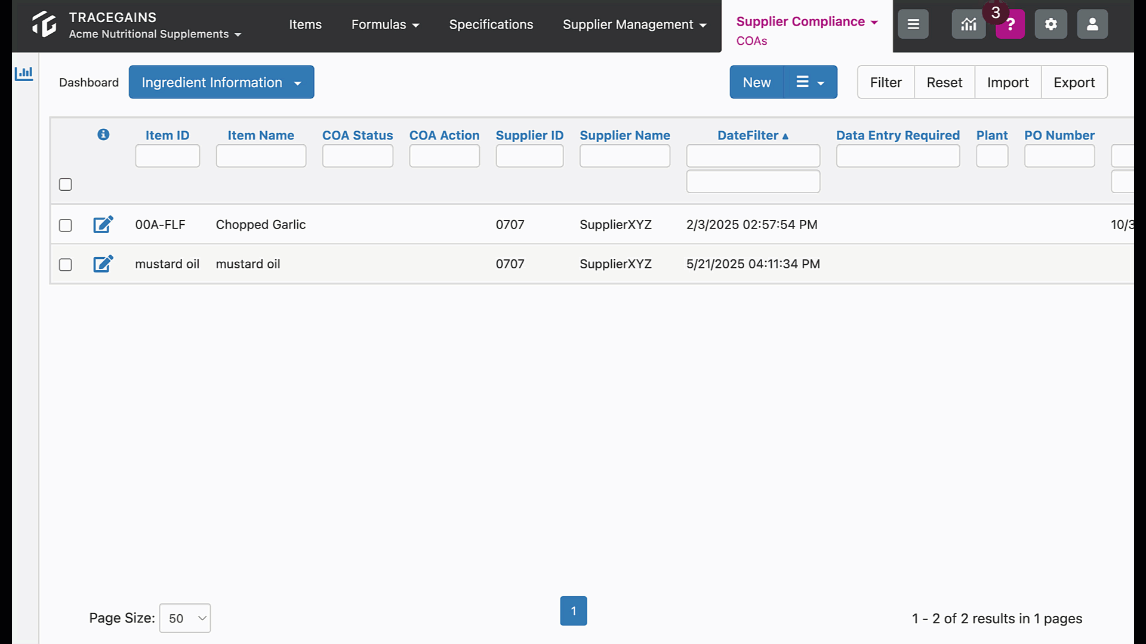This screenshot has width=1146, height=644.
Task: Type in the Item Name filter field
Action: click(261, 156)
